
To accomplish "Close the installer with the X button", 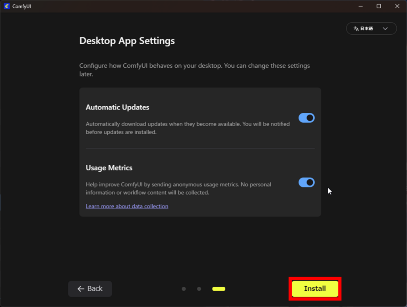I will [397, 6].
